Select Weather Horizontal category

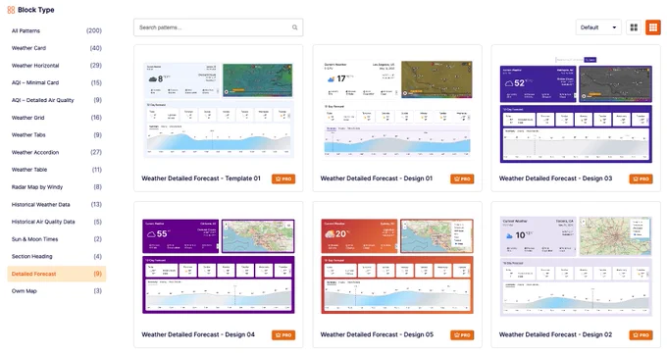(57, 66)
